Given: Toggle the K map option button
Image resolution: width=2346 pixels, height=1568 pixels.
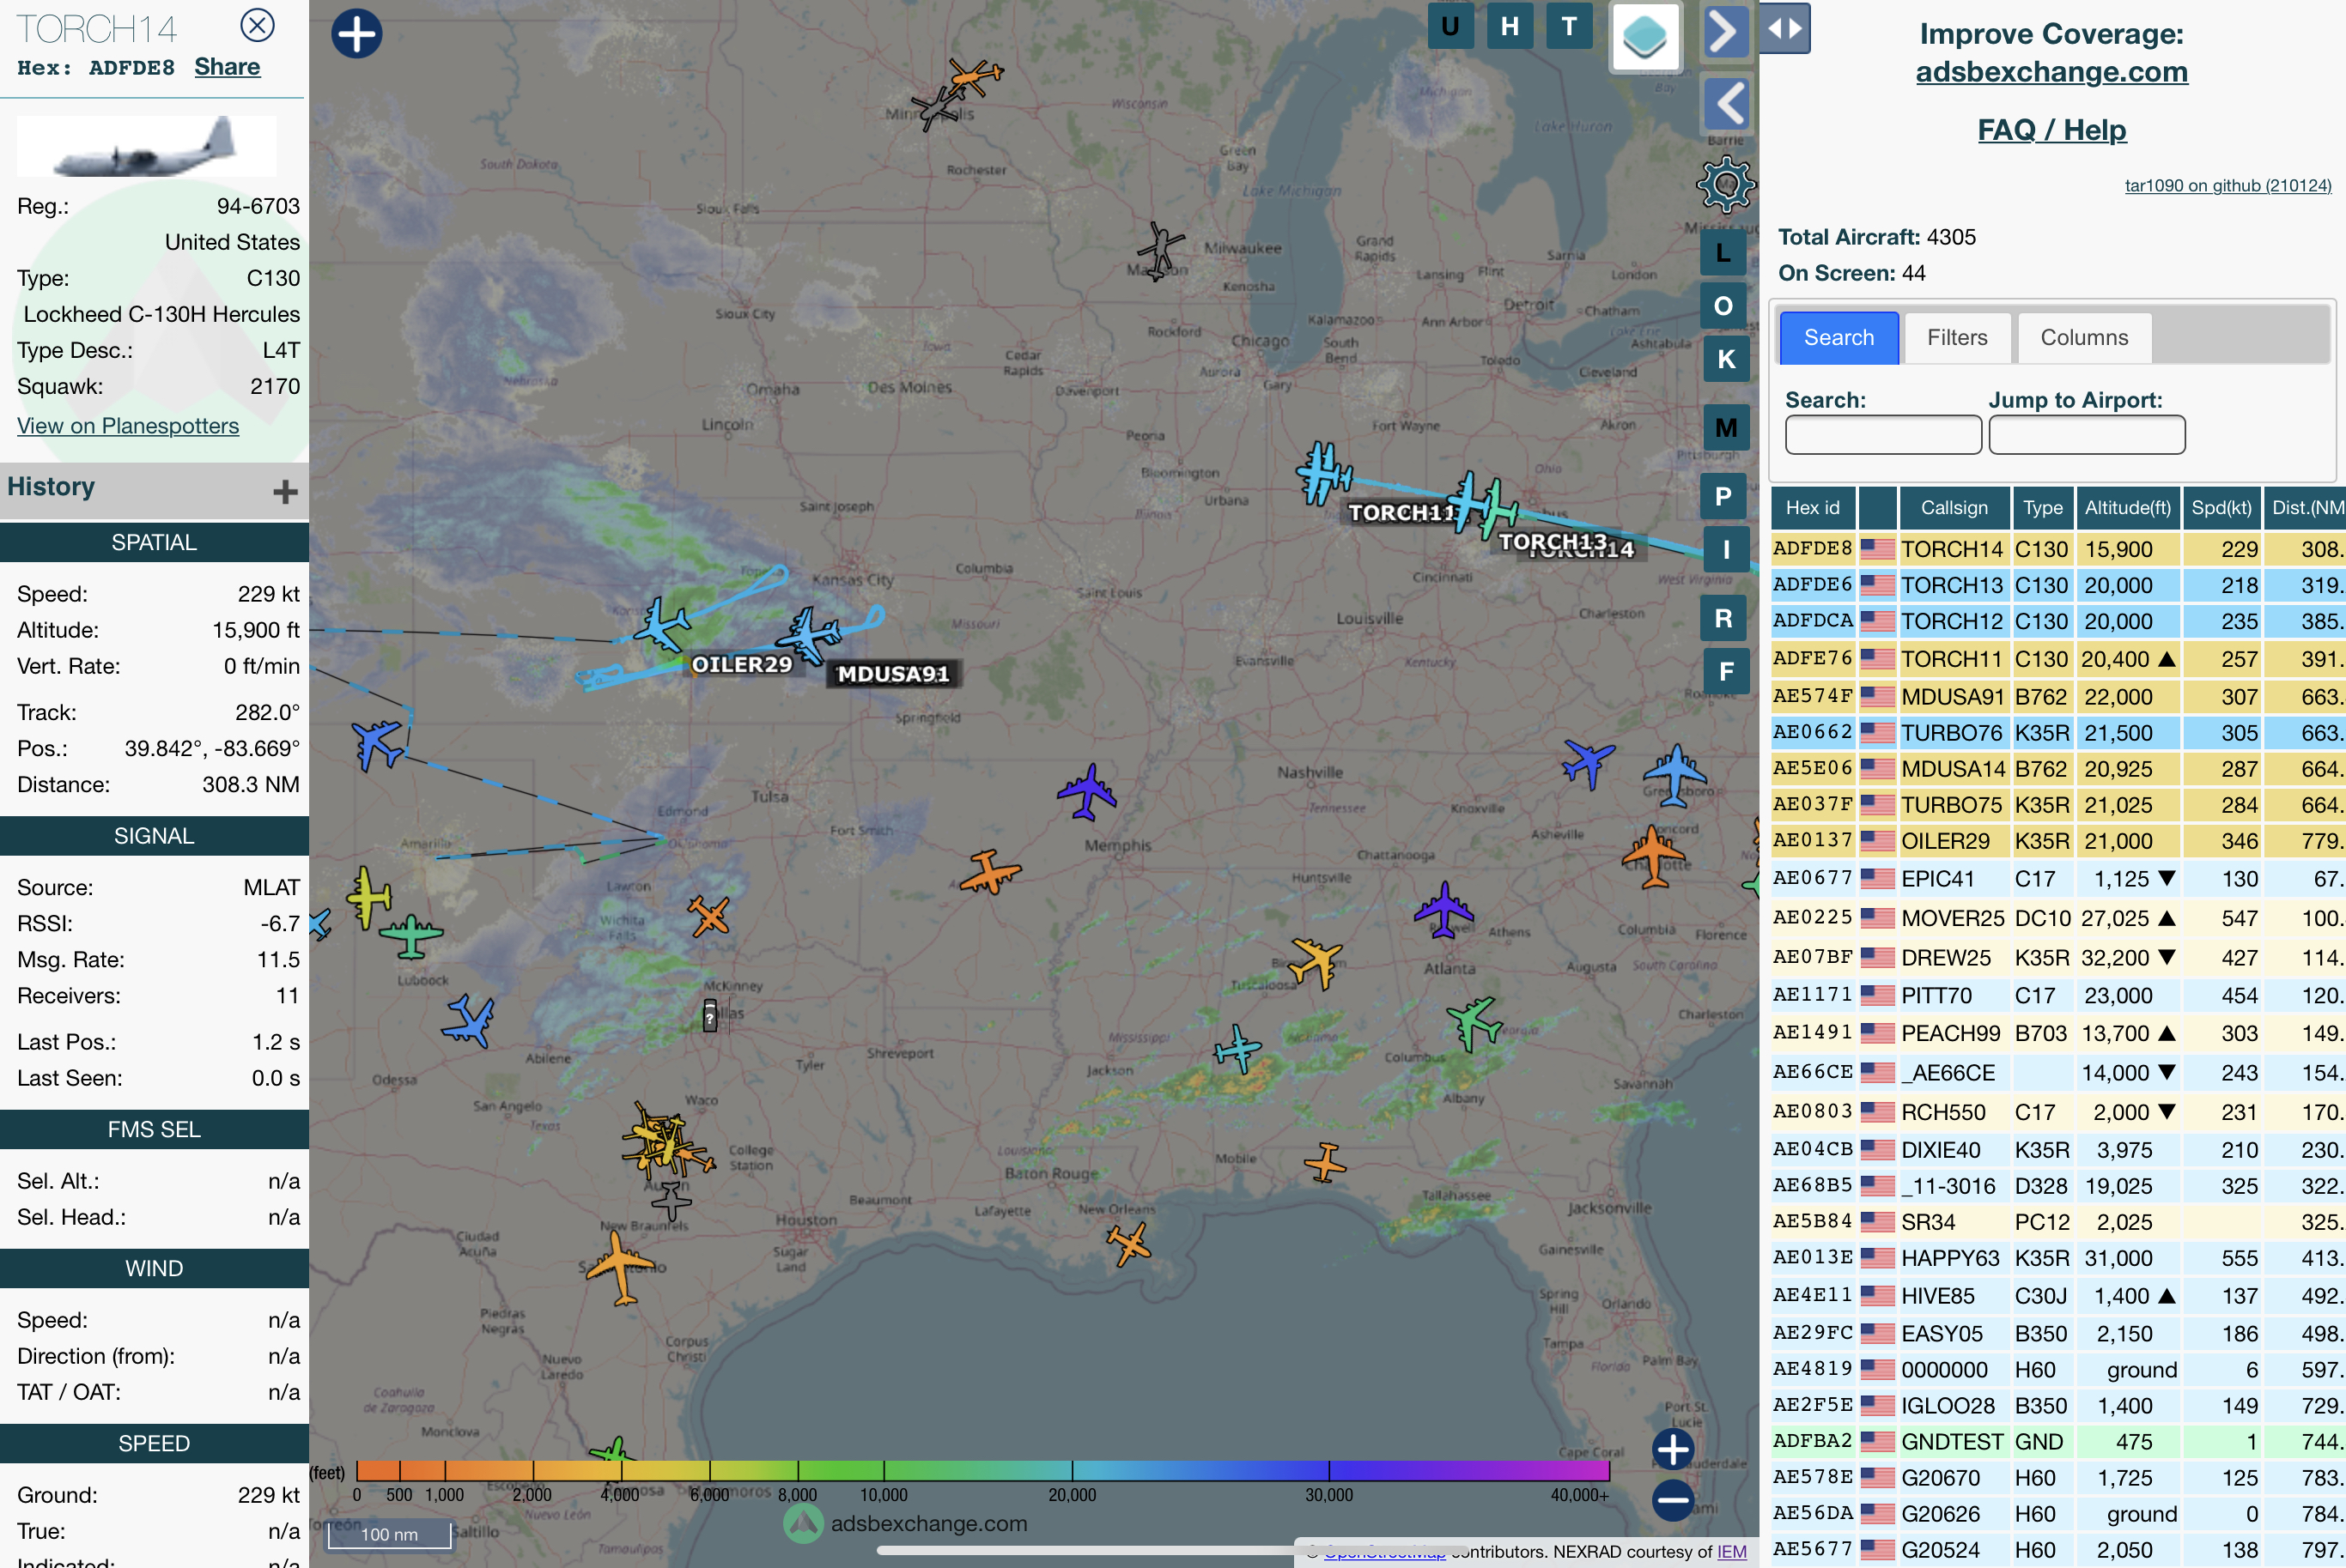Looking at the screenshot, I should pos(1726,359).
